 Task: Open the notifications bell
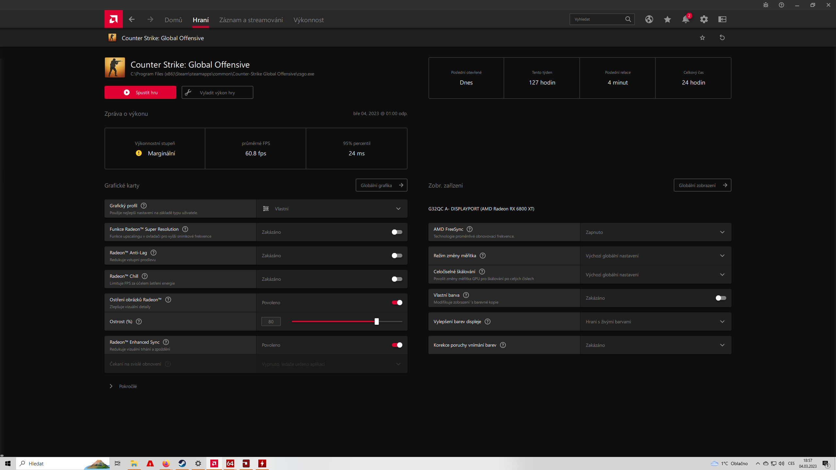tap(686, 19)
